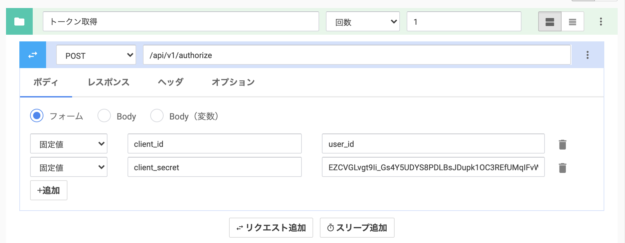This screenshot has height=243, width=625.
Task: Switch to expanded card view icon
Action: 550,22
